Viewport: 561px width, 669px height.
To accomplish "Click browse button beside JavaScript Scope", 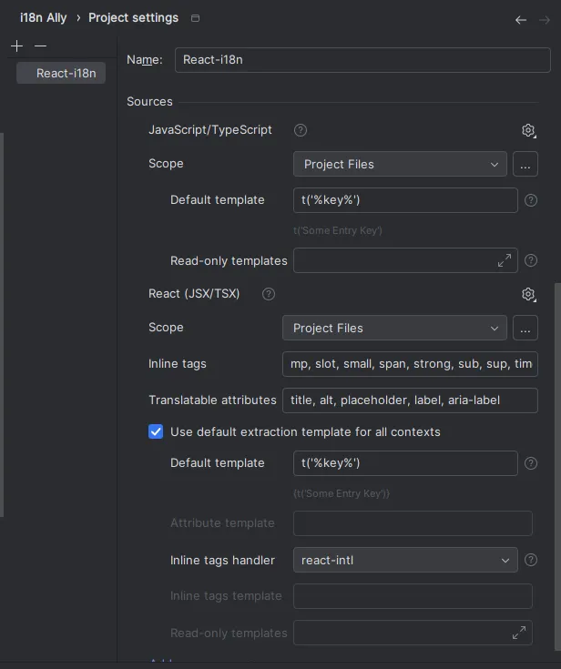I will coord(525,165).
